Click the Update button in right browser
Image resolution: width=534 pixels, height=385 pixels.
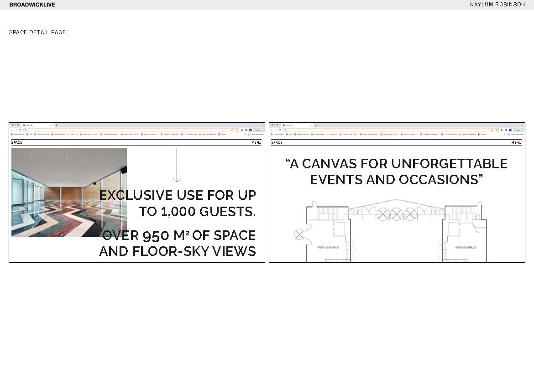(518, 130)
